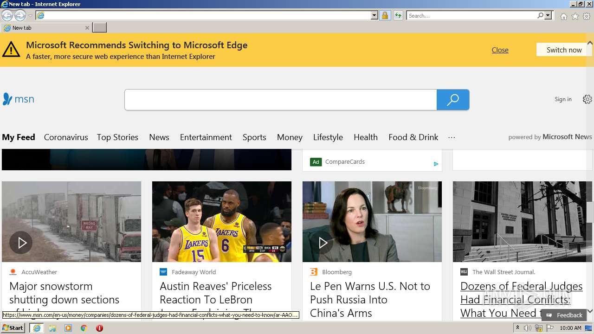
Task: Open recent pages dropdown beside Forward
Action: [x=30, y=16]
